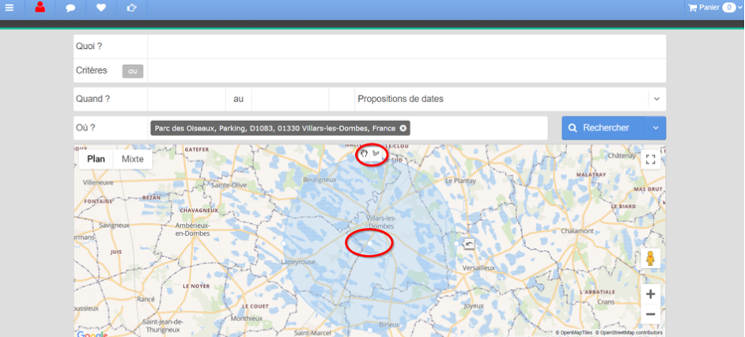The width and height of the screenshot is (745, 337).
Task: Expand the Panier dropdown chevron
Action: click(740, 8)
